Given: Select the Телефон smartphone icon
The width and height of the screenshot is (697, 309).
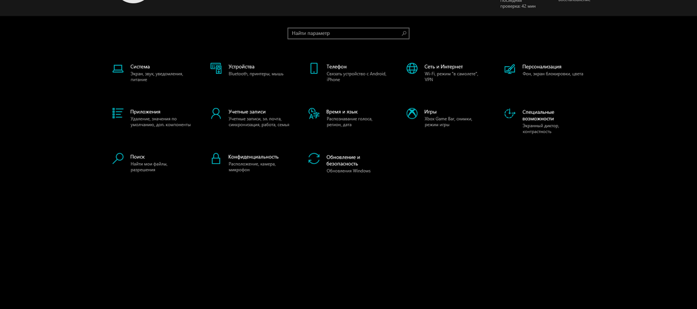Looking at the screenshot, I should [314, 69].
